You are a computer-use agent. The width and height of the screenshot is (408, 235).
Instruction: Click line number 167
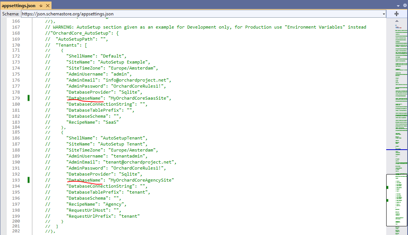click(16, 27)
